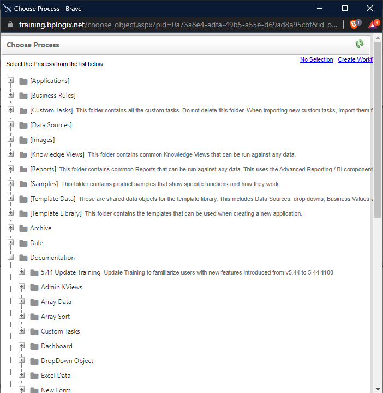
Task: Expand the DropDown Object node
Action: click(21, 360)
